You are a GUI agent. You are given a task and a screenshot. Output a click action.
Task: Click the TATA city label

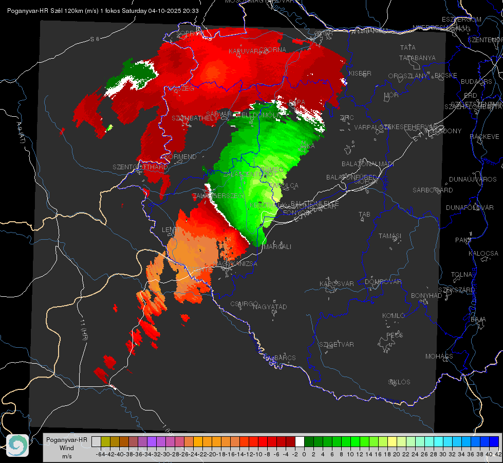[408, 47]
